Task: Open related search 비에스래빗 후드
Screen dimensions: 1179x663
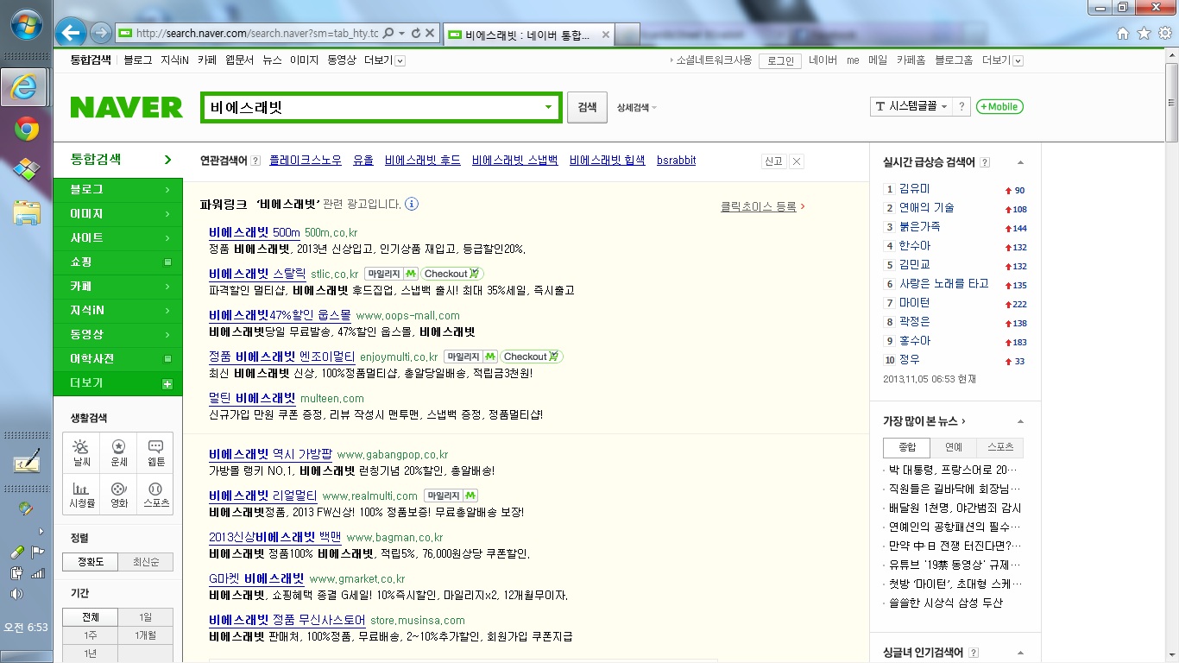Action: point(423,161)
